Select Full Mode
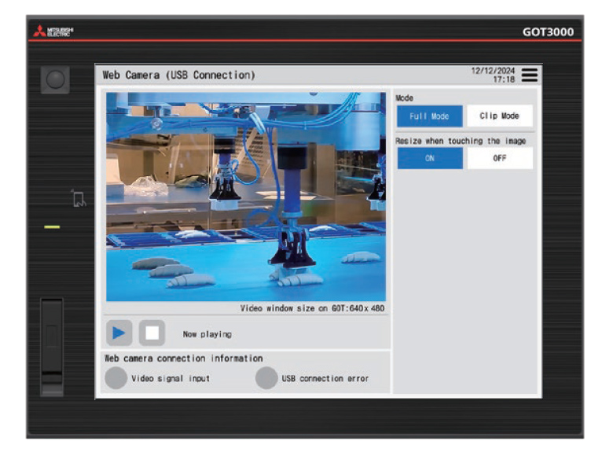613x456 pixels. tap(429, 116)
